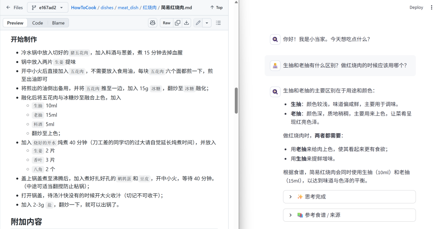Copy raw file contents icon
The width and height of the screenshot is (441, 229).
point(178,23)
